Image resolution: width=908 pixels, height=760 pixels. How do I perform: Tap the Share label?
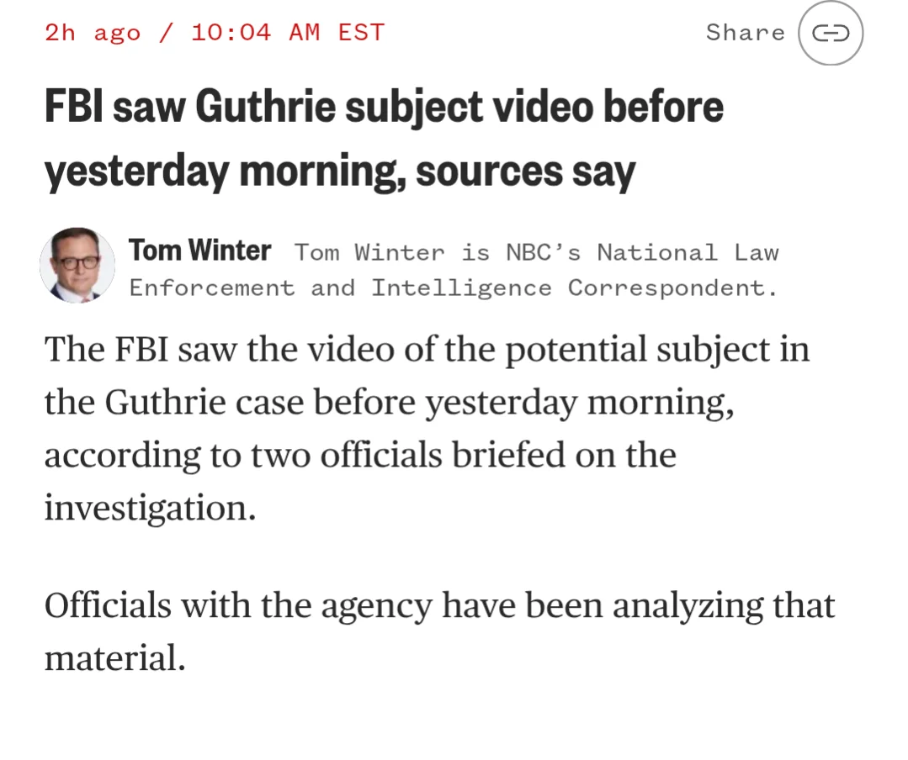(x=745, y=33)
